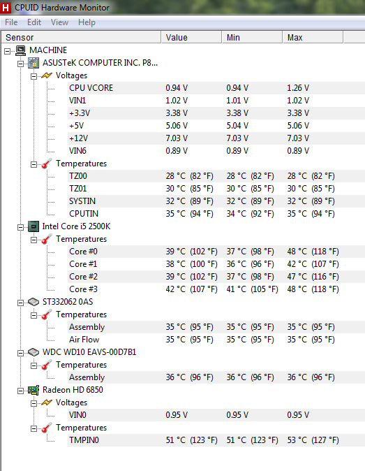365x471 pixels.
Task: Click the Sensor column header
Action: 81,38
